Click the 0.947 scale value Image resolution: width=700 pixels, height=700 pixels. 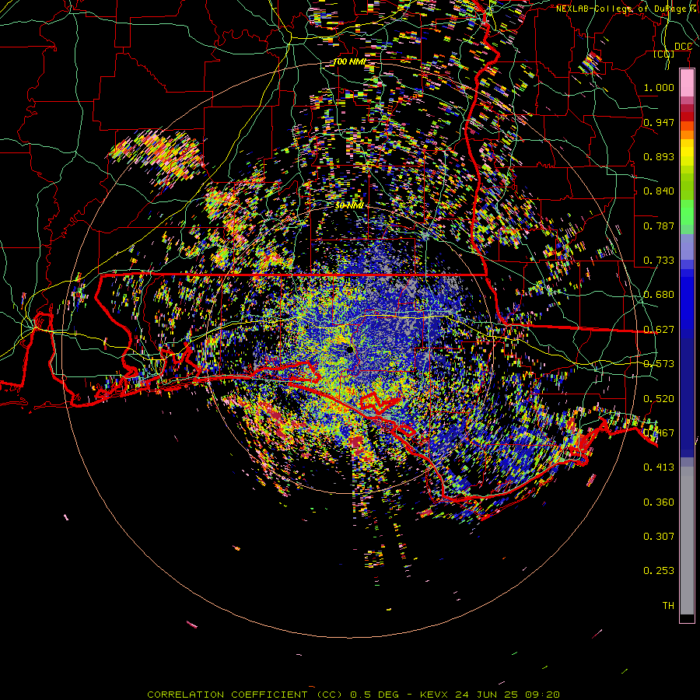tap(659, 122)
